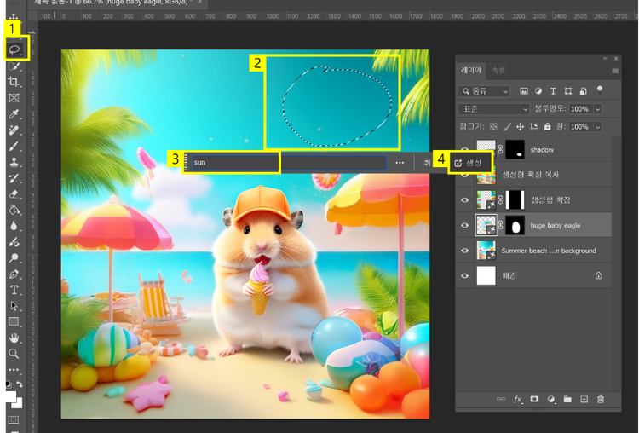Select the Zoom tool
Image resolution: width=639 pixels, height=433 pixels.
pos(14,353)
